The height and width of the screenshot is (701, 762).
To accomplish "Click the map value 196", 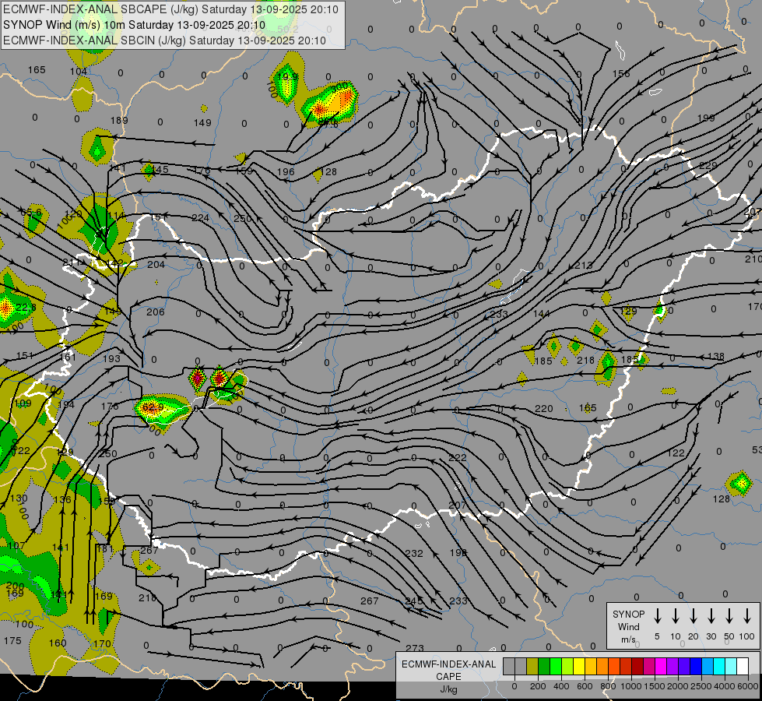I will click(286, 171).
